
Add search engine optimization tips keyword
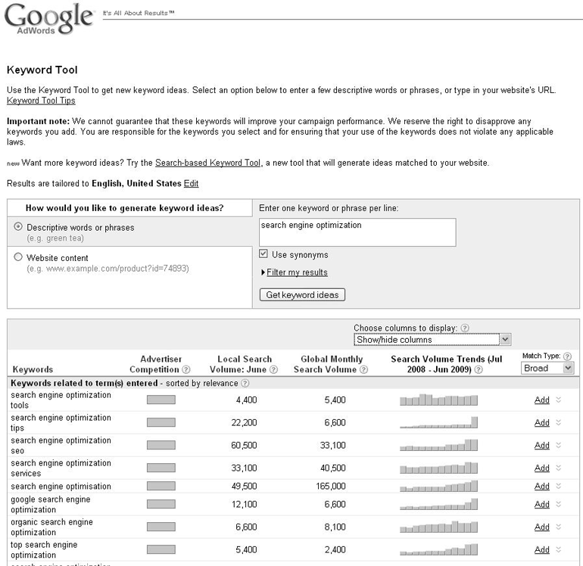pos(541,422)
